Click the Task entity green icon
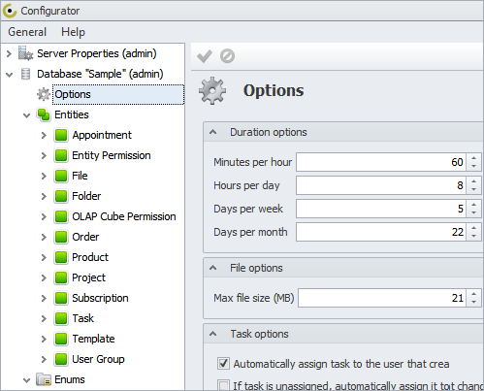 pos(61,318)
